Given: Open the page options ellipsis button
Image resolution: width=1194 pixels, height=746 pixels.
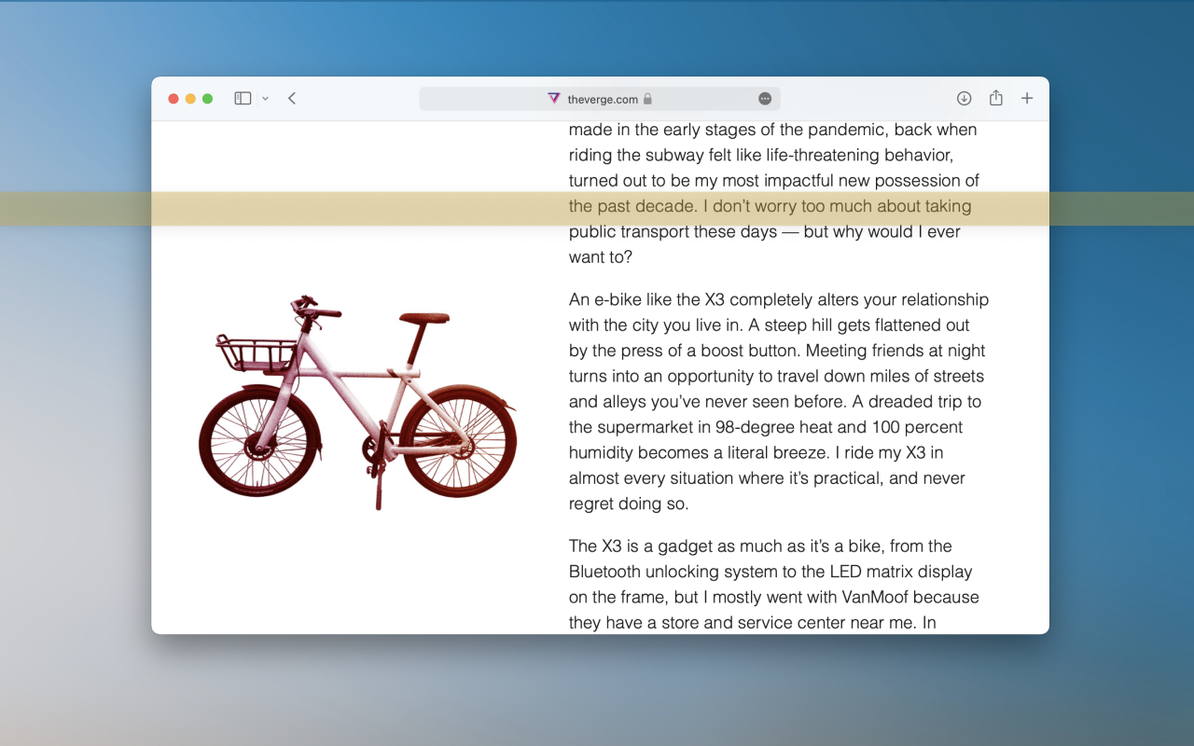Looking at the screenshot, I should pyautogui.click(x=765, y=99).
